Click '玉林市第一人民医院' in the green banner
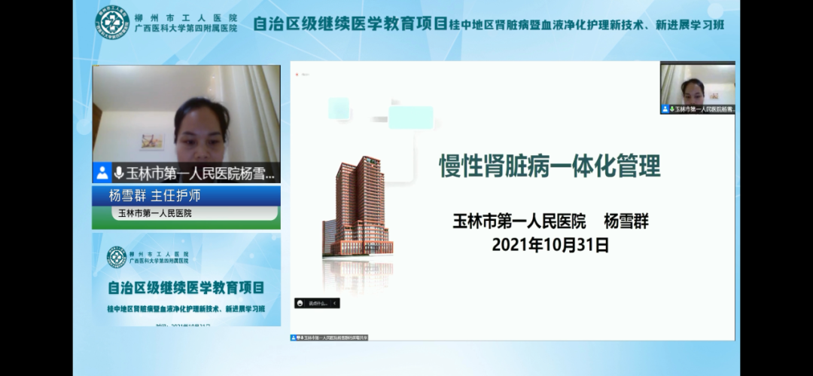 pos(155,213)
